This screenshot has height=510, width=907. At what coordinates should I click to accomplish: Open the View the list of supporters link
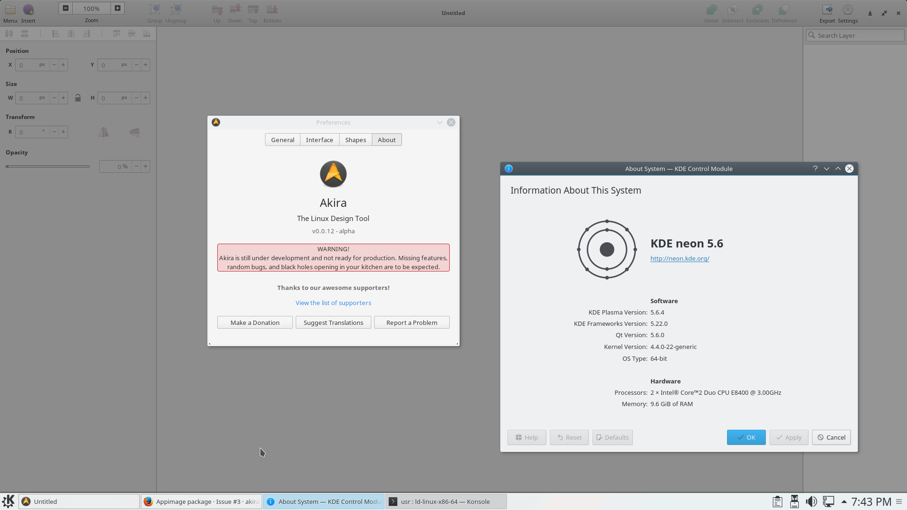(x=334, y=303)
